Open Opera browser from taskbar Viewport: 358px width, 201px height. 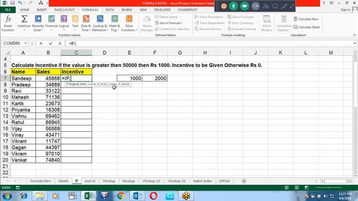pyautogui.click(x=153, y=196)
